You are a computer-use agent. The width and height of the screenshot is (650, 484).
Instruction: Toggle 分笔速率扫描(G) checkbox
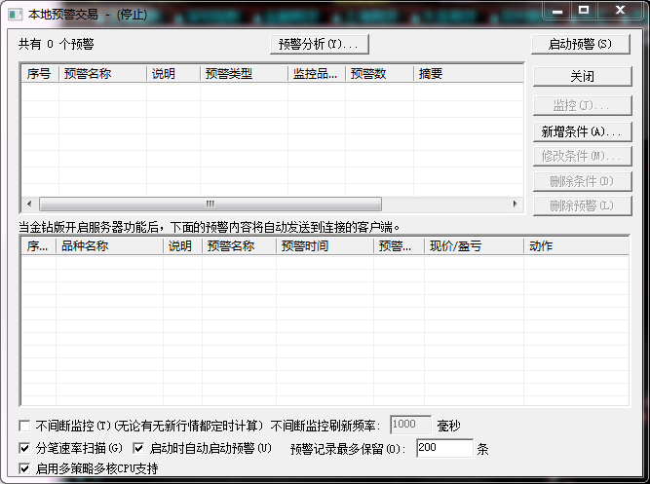point(24,448)
